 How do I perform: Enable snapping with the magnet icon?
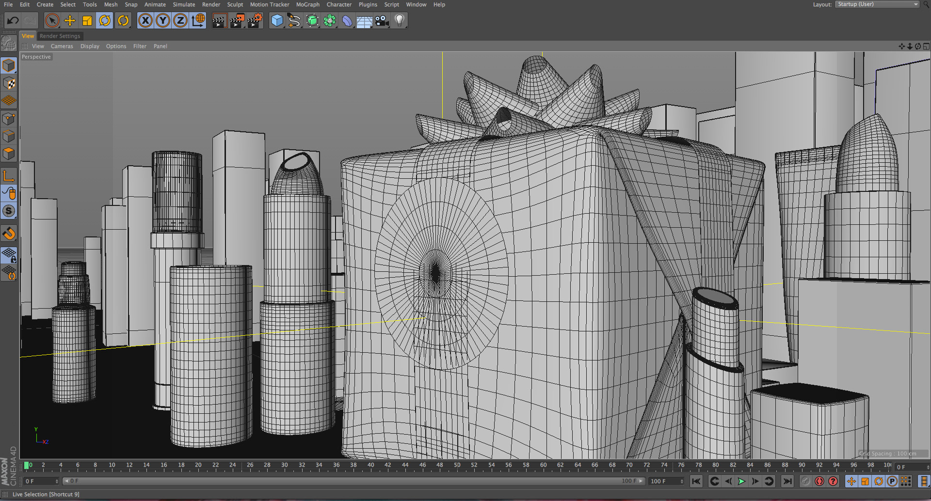pos(9,234)
